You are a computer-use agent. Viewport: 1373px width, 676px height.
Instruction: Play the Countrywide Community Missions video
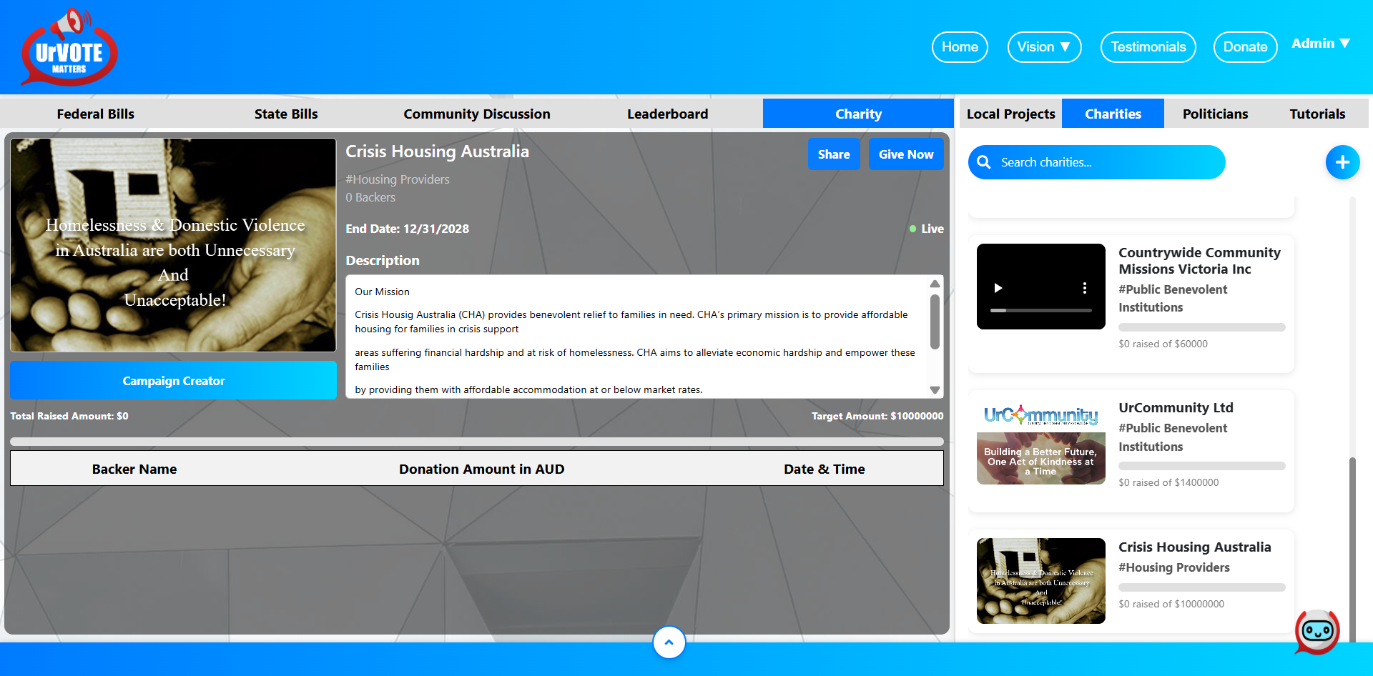tap(998, 288)
